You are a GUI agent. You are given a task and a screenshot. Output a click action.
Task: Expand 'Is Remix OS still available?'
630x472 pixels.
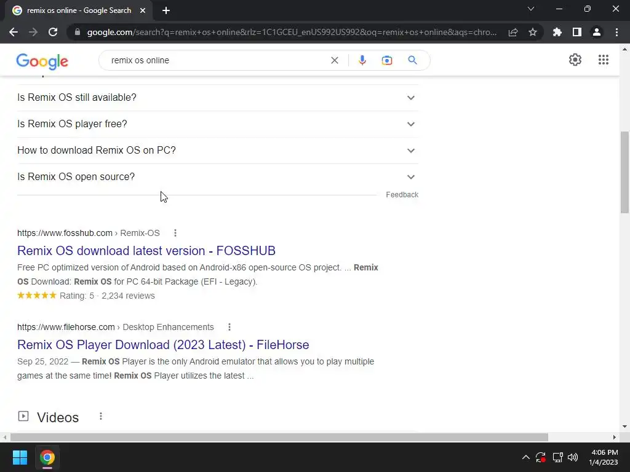point(218,98)
